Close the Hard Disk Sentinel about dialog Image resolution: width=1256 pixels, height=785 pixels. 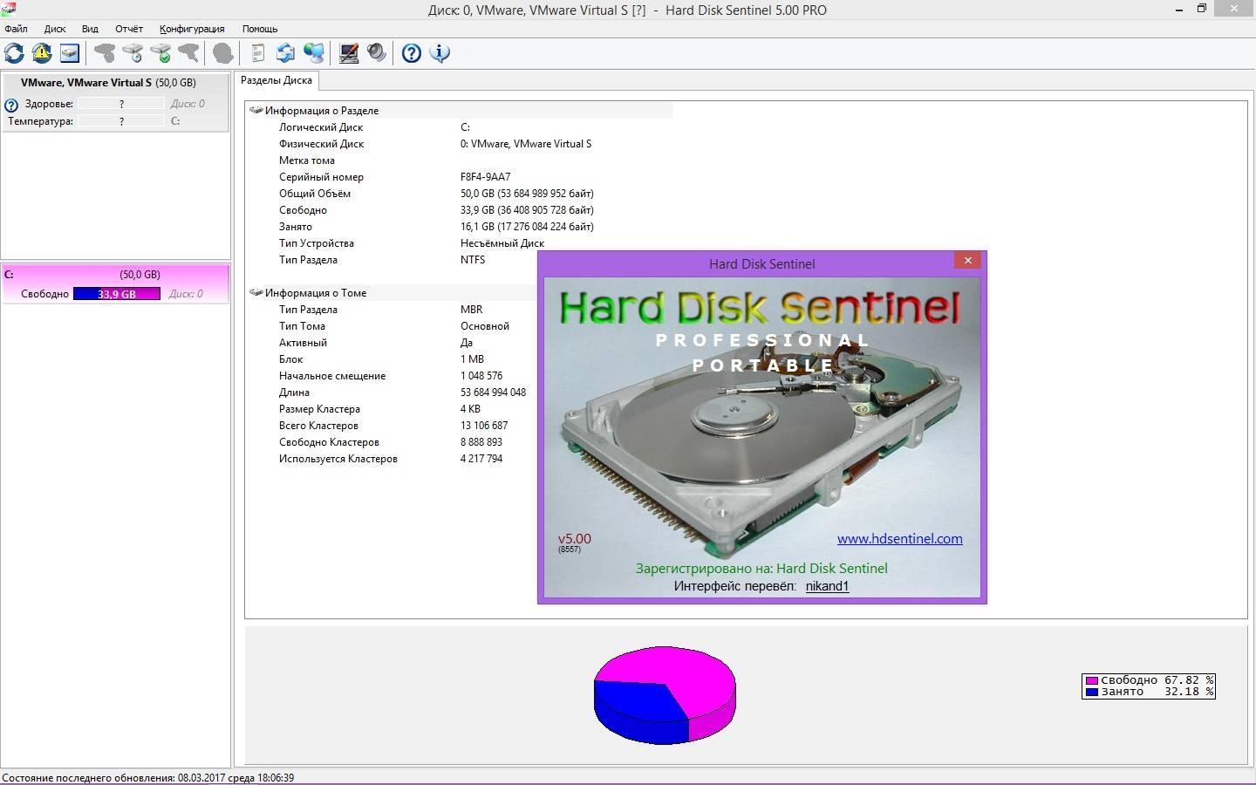click(967, 260)
